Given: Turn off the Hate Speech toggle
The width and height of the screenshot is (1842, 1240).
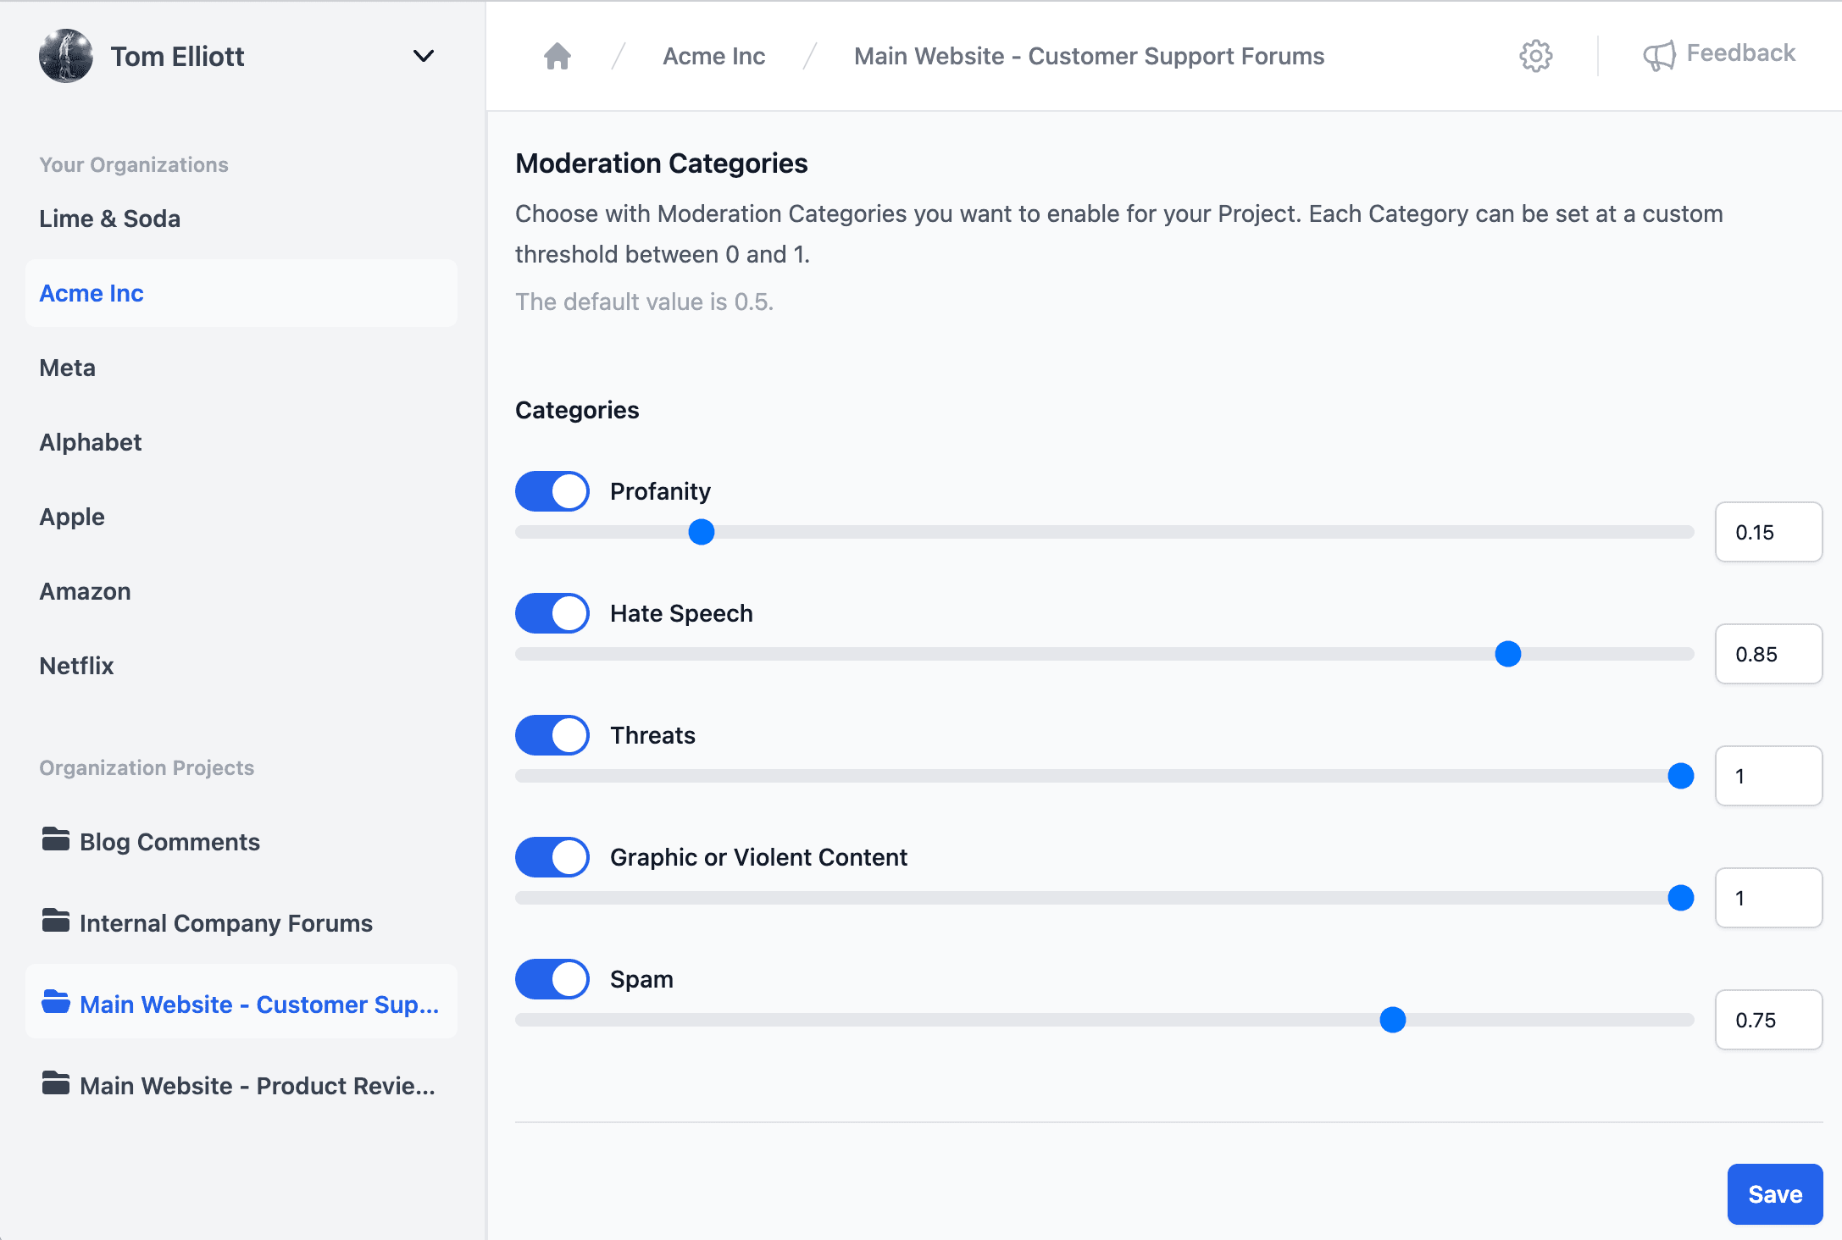Looking at the screenshot, I should click(552, 613).
